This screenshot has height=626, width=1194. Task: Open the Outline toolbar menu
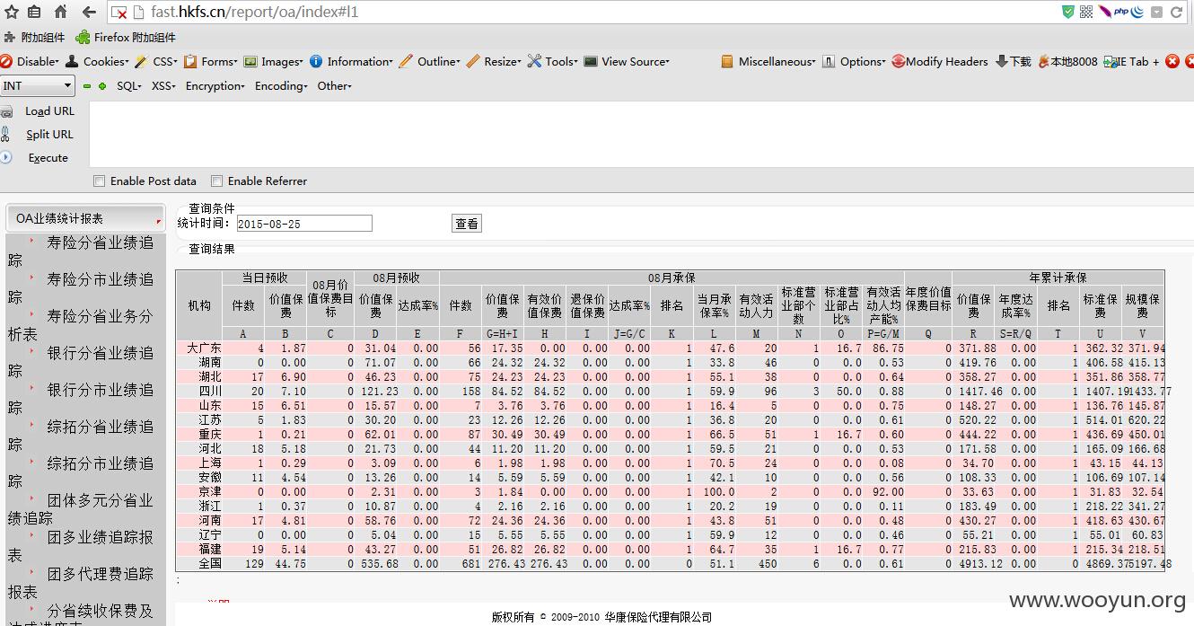coord(429,61)
